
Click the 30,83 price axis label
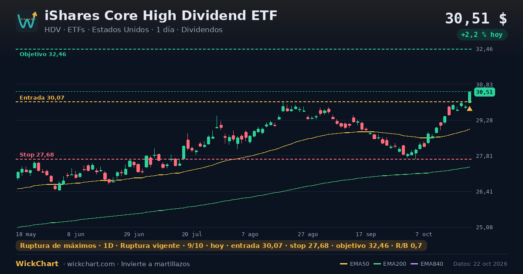[484, 85]
